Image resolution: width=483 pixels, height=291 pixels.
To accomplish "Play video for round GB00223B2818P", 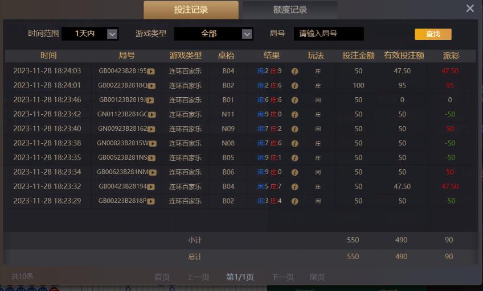I will [150, 201].
